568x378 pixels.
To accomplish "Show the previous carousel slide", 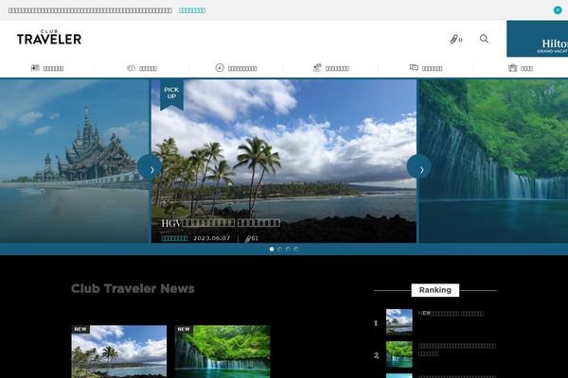I will [x=150, y=166].
